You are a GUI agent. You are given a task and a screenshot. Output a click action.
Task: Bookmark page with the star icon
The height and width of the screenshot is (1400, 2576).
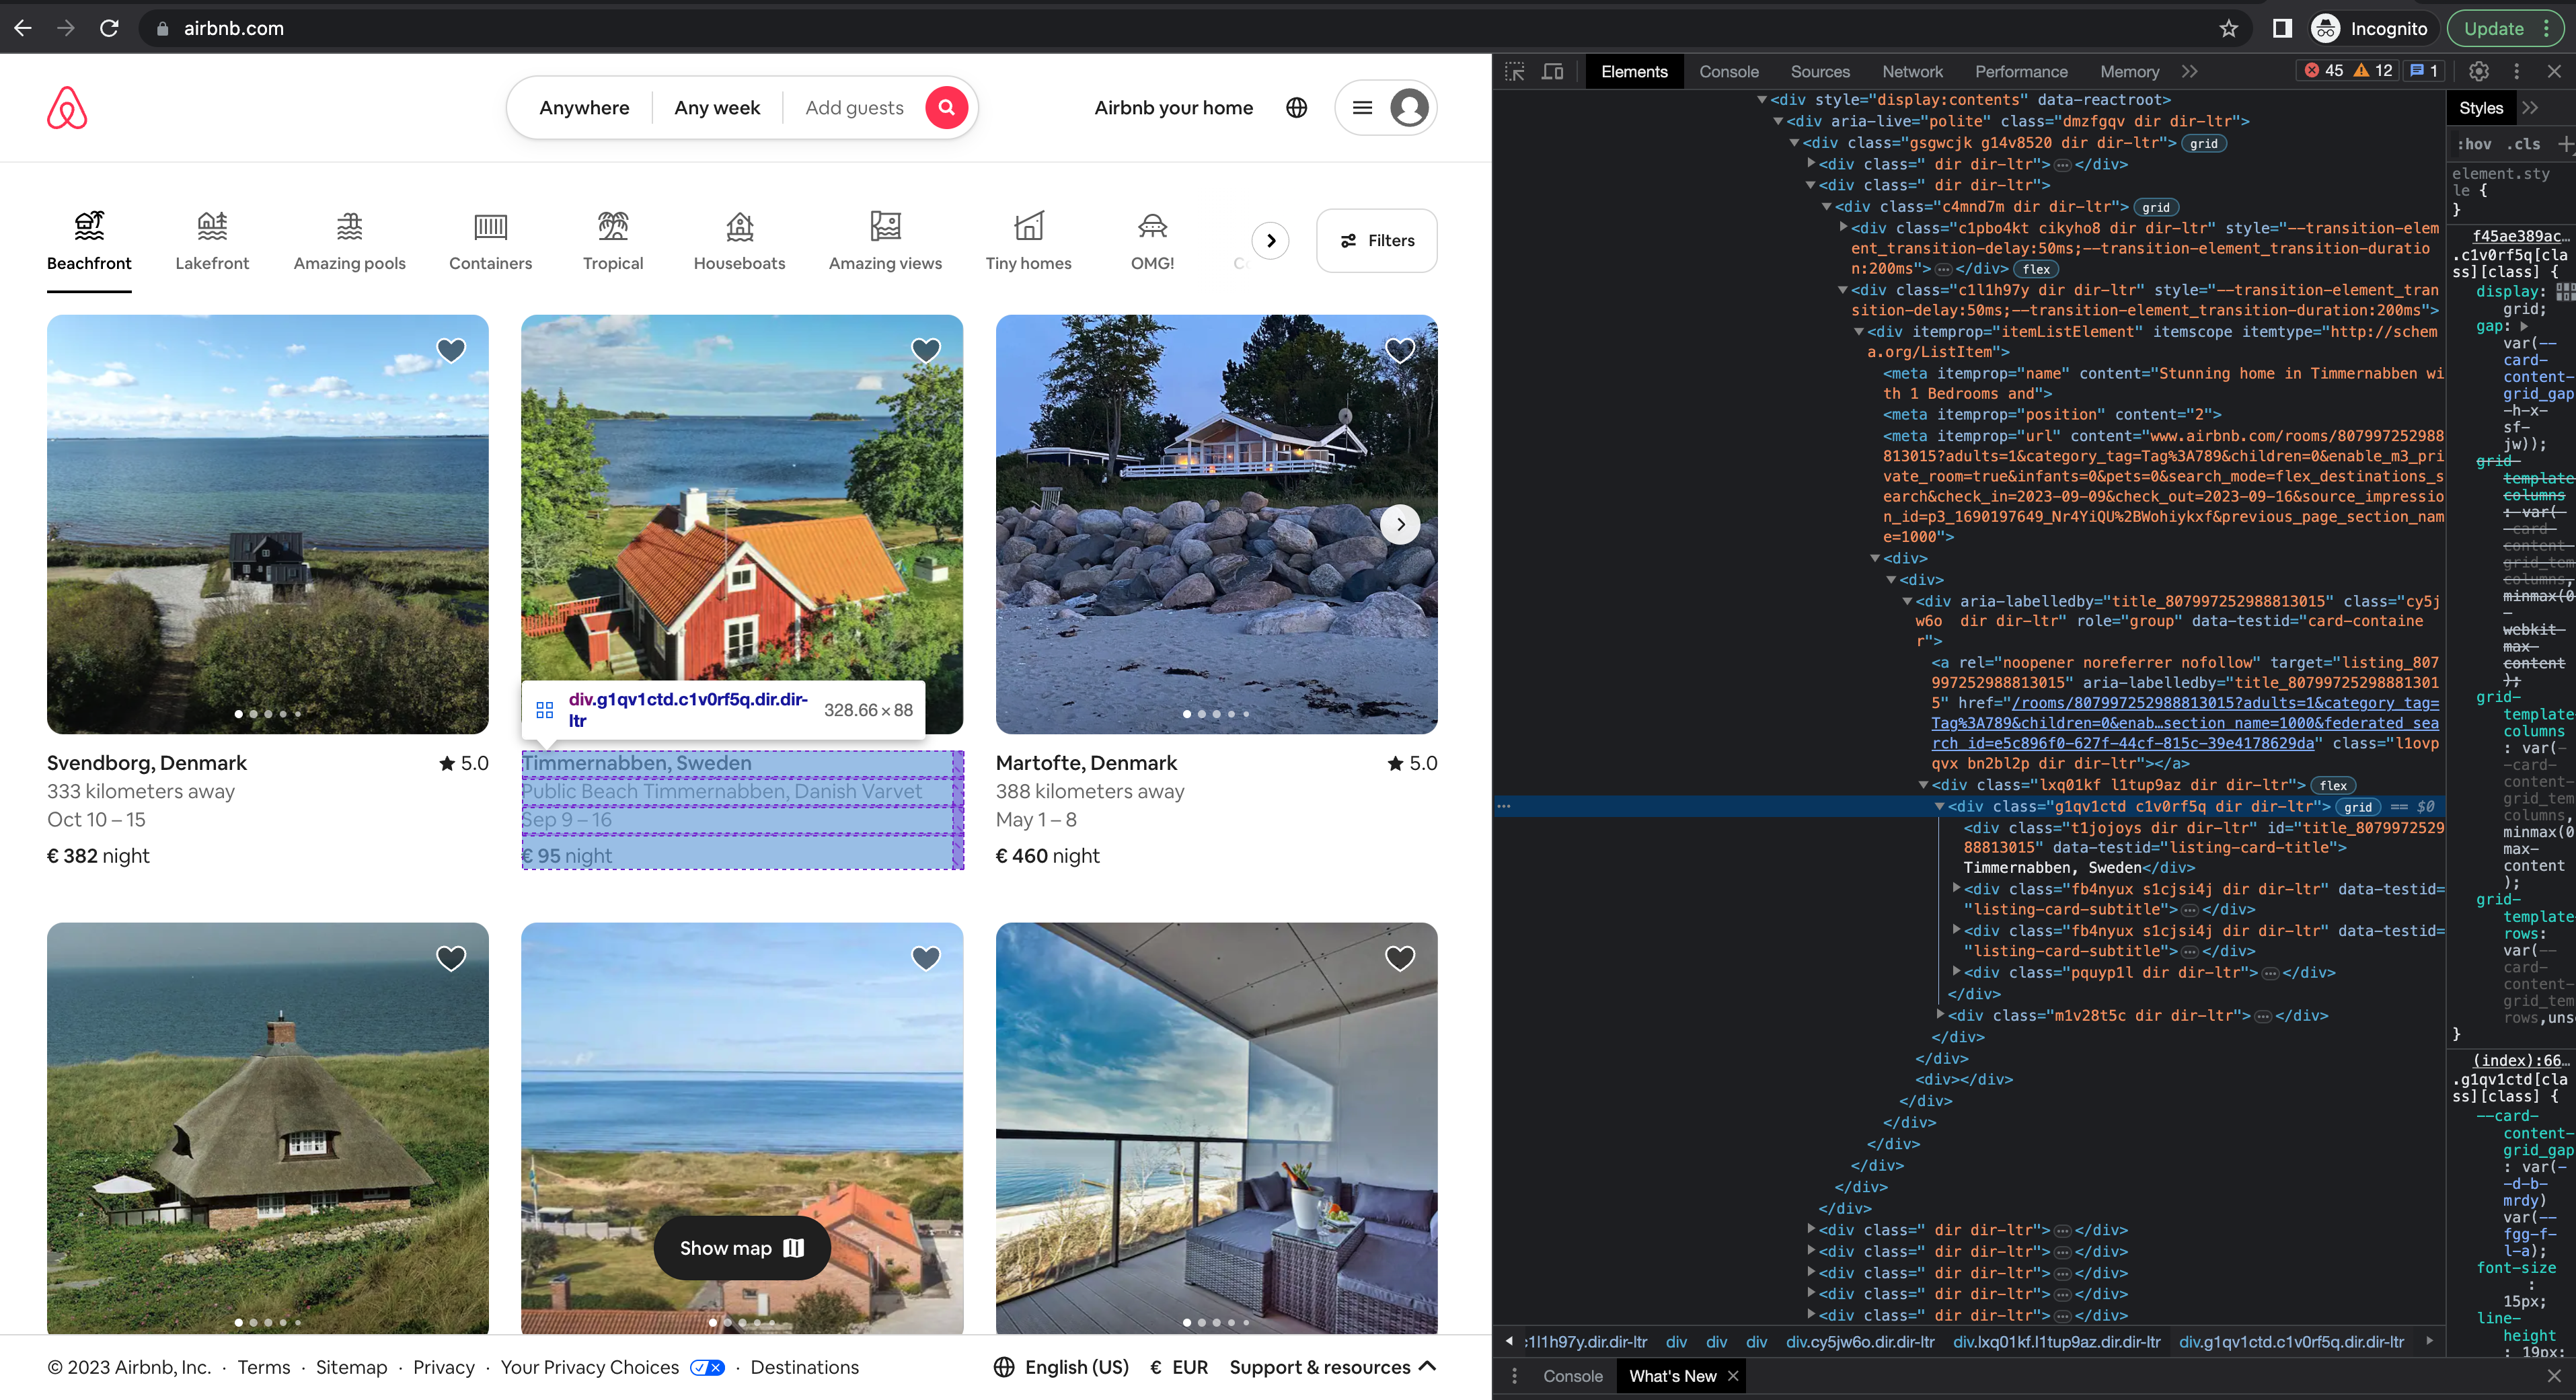coord(2228,28)
